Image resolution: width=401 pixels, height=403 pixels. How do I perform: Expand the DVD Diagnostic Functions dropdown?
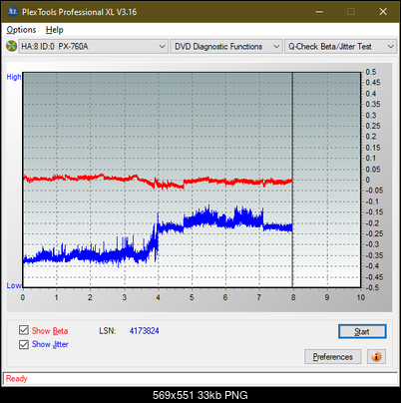226,47
